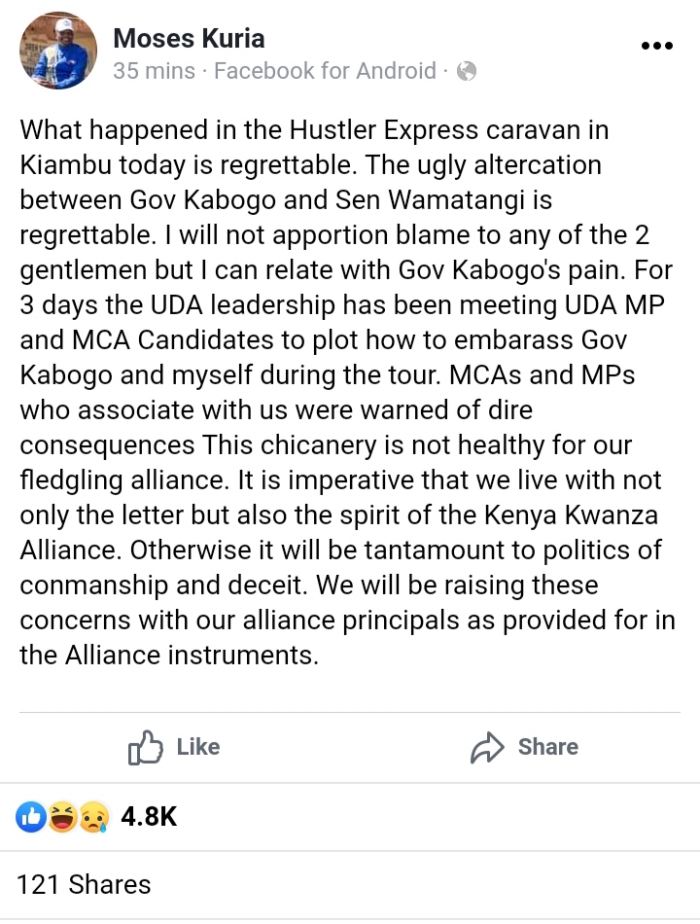Click the crying Sad reaction emoji
Image resolution: width=700 pixels, height=924 pixels.
point(93,817)
